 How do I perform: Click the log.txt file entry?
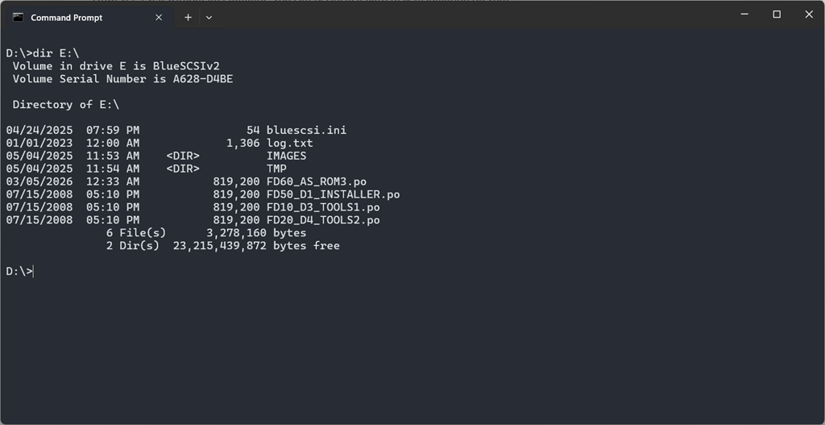click(x=289, y=143)
